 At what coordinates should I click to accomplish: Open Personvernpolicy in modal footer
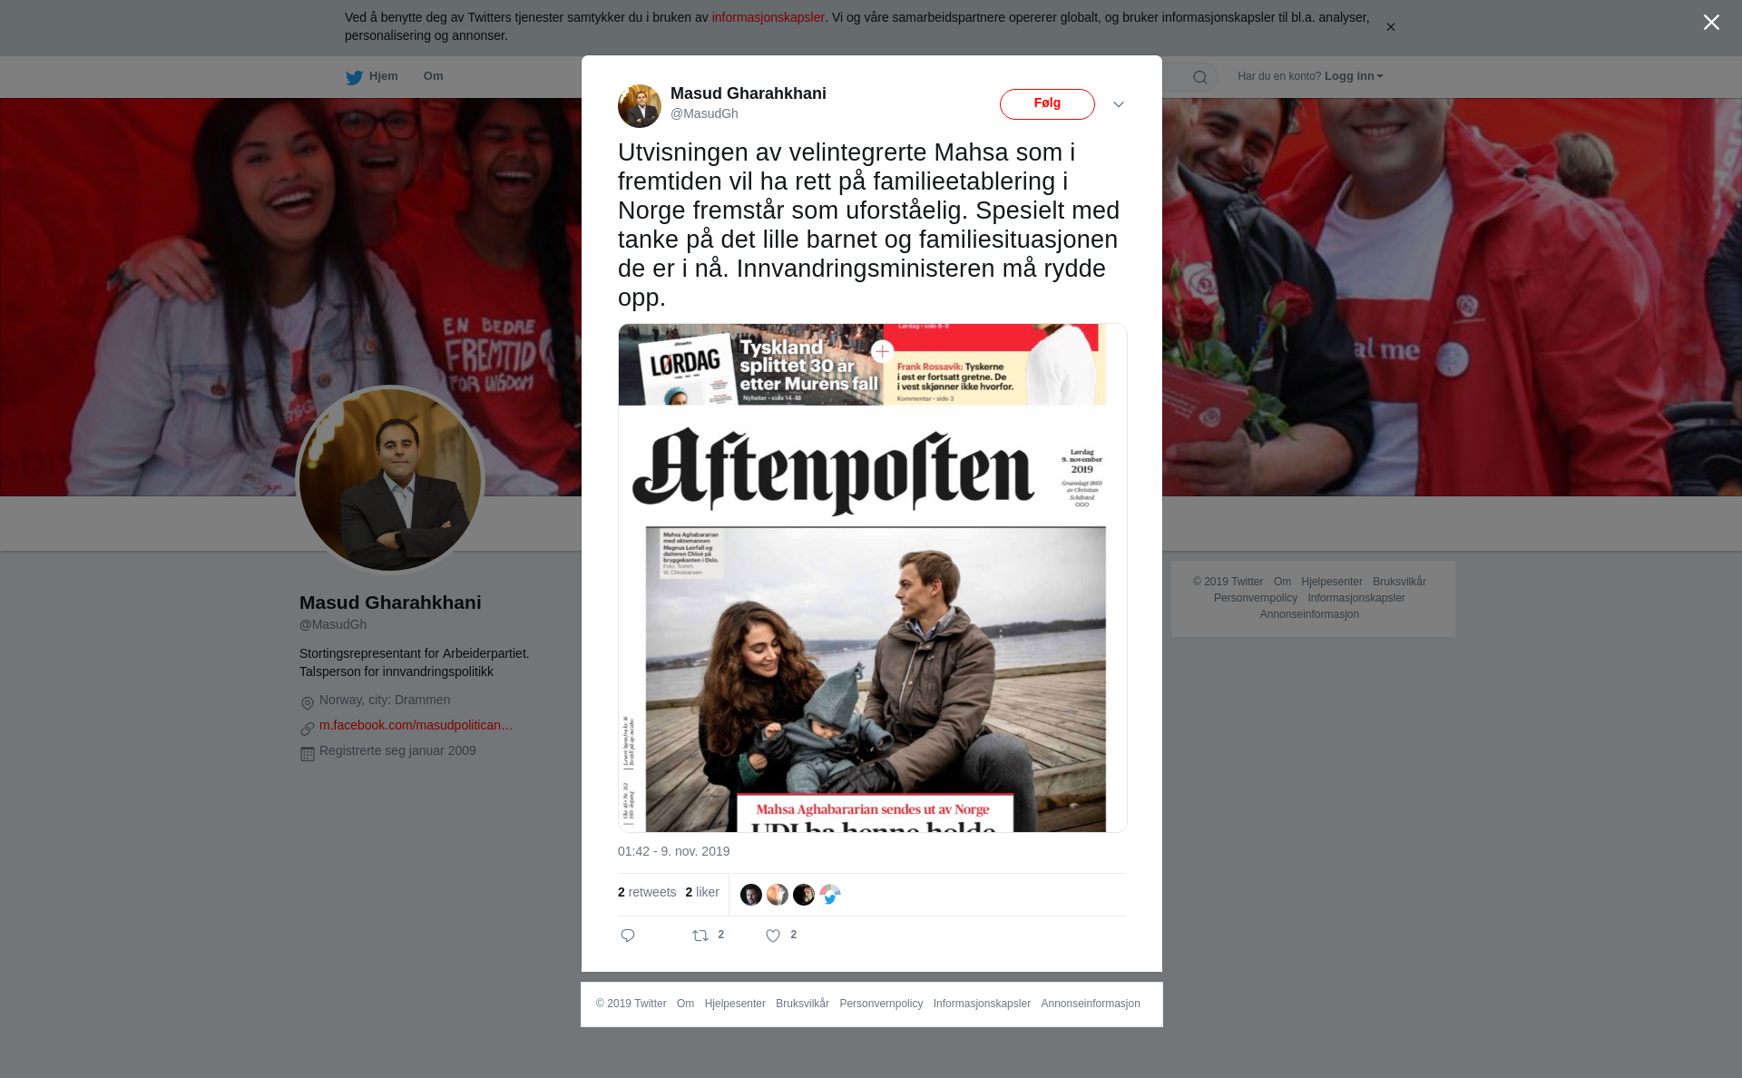(x=881, y=1004)
